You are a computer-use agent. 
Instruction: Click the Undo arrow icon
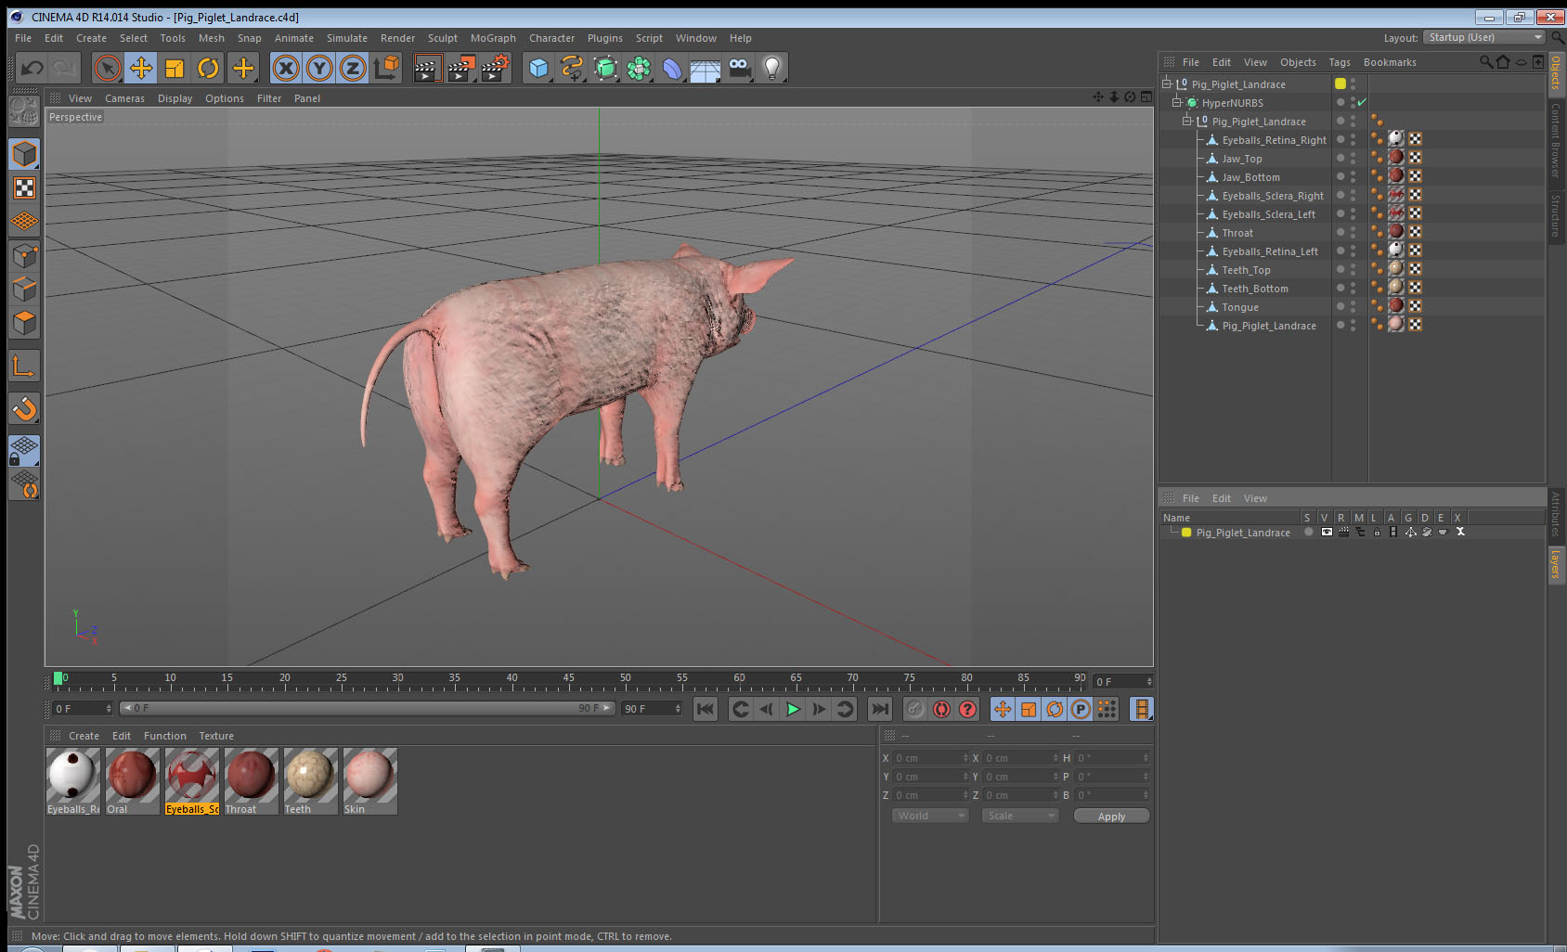click(x=32, y=68)
